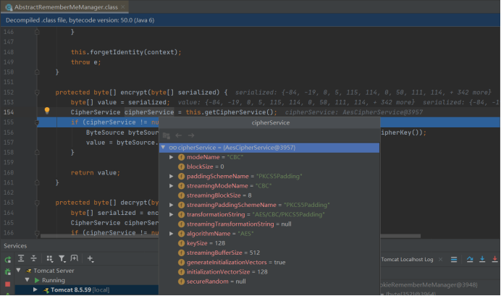Click the back arrow in cipherService popup

(179, 135)
